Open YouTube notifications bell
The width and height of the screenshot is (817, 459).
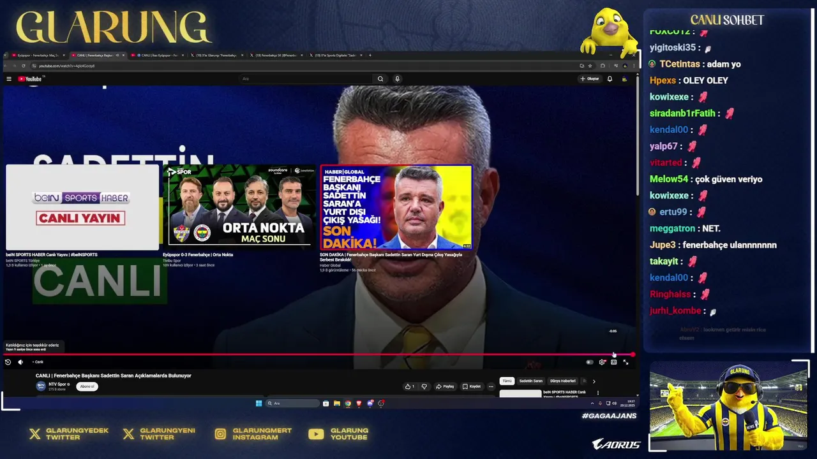coord(610,79)
